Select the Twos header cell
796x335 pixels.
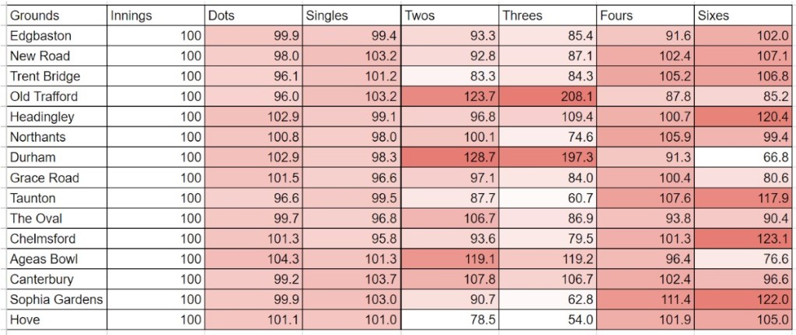click(449, 16)
